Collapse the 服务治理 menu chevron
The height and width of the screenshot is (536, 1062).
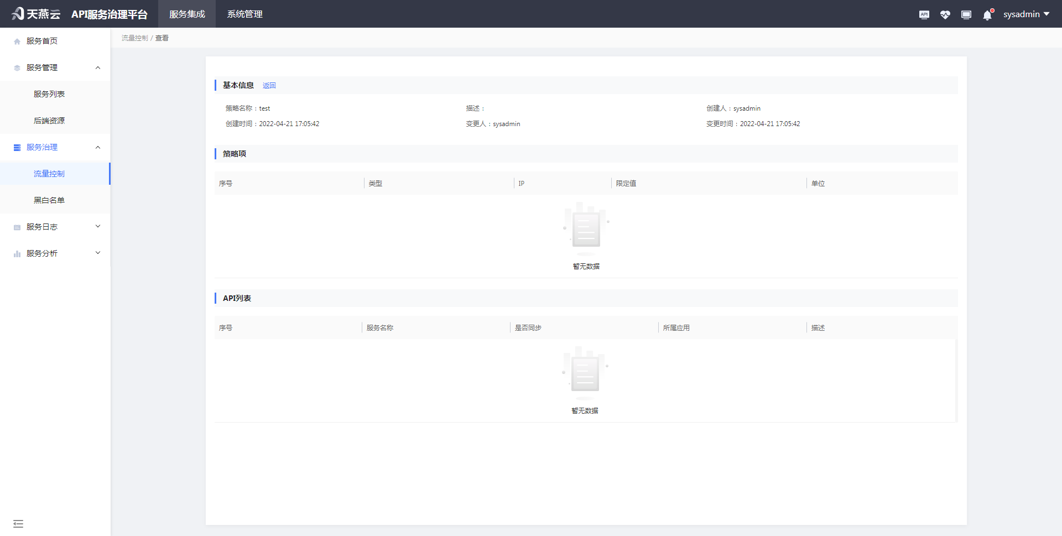[x=98, y=148]
